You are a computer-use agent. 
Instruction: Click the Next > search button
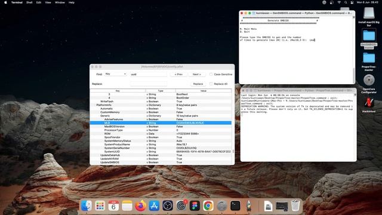[197, 74]
